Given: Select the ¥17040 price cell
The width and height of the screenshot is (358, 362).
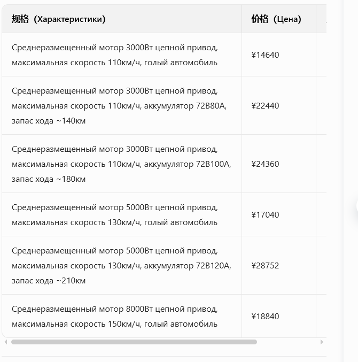Looking at the screenshot, I should point(265,215).
